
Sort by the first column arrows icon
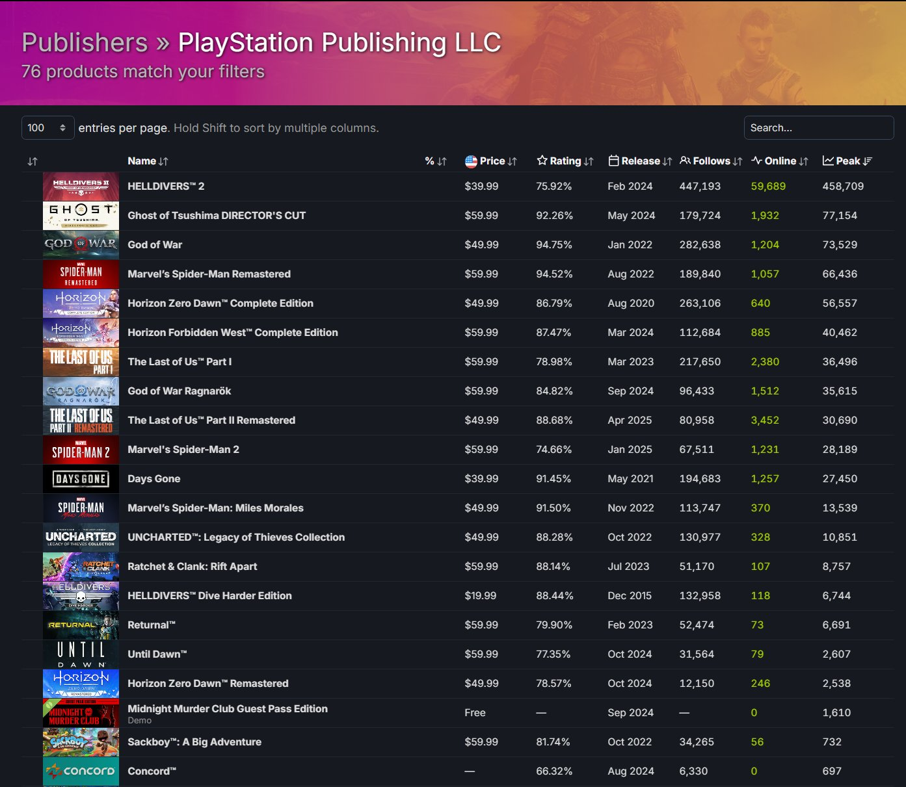33,161
